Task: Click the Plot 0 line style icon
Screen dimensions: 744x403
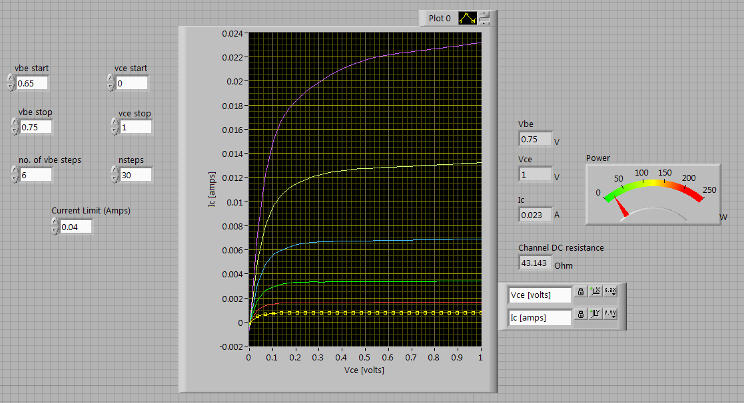Action: (x=468, y=19)
